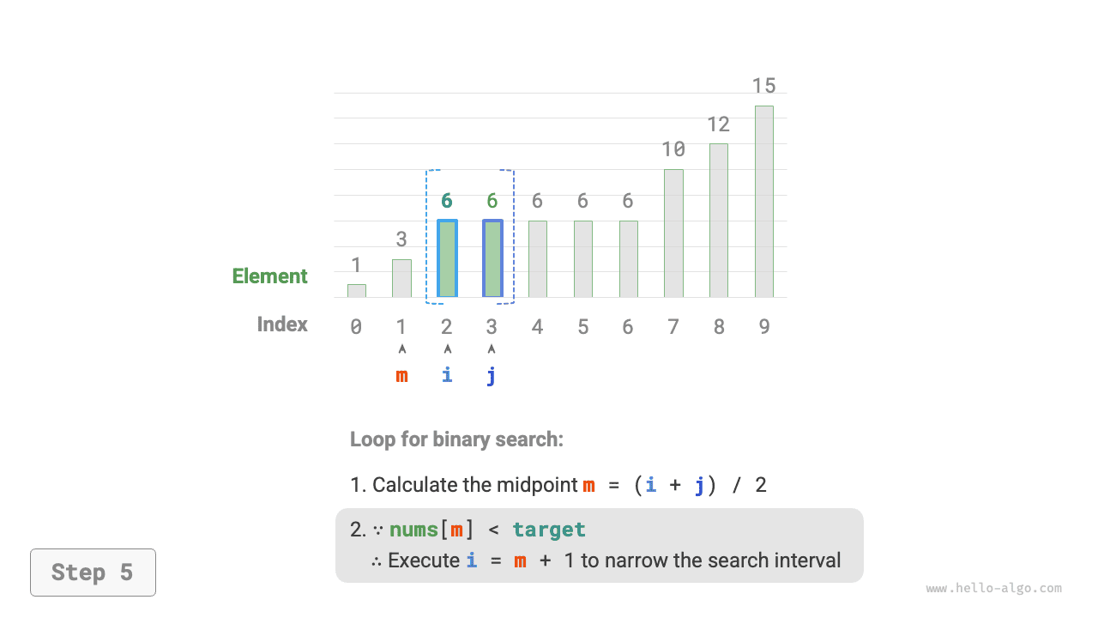Click the Step 5 label box
Screen dimensions: 1098x618
pos(93,573)
